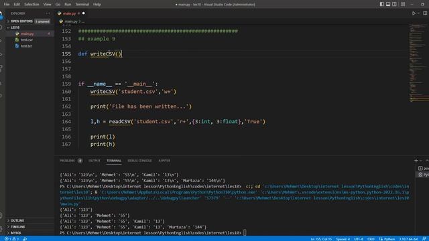
Task: Expand the MySQL section
Action: pos(16,233)
